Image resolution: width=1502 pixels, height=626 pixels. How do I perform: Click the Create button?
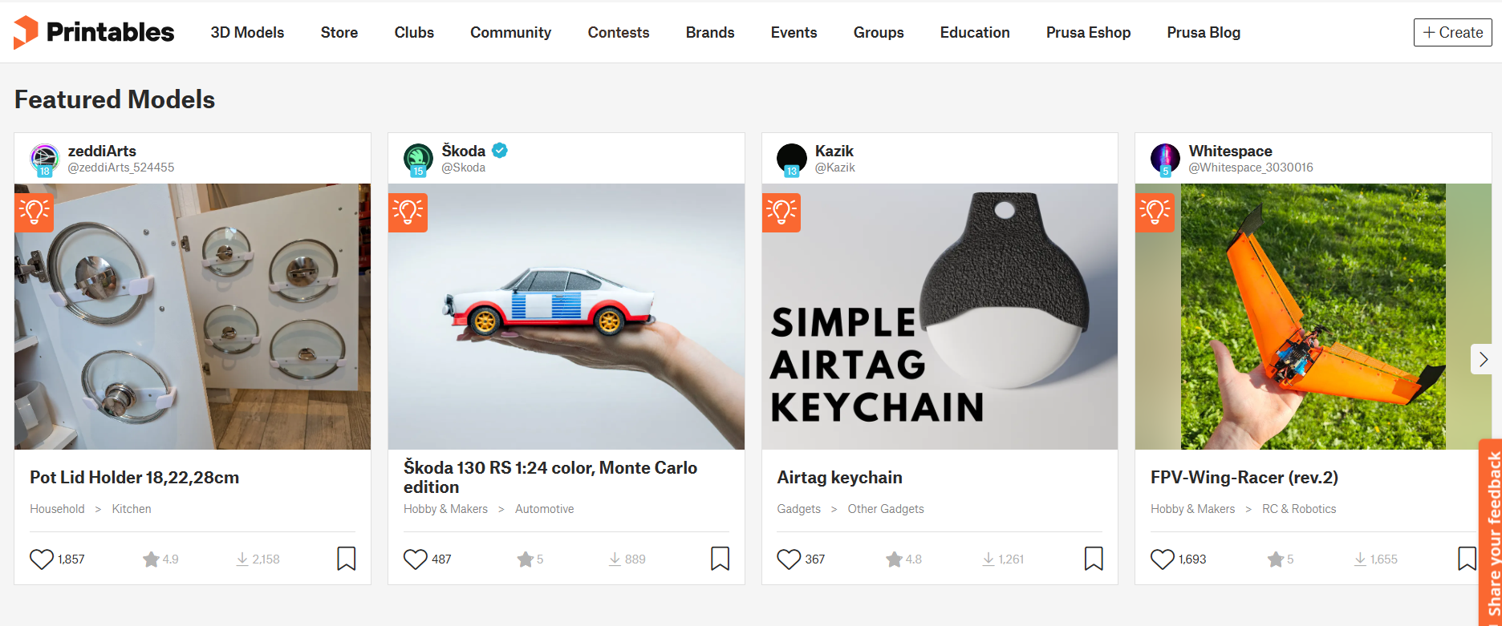point(1452,33)
